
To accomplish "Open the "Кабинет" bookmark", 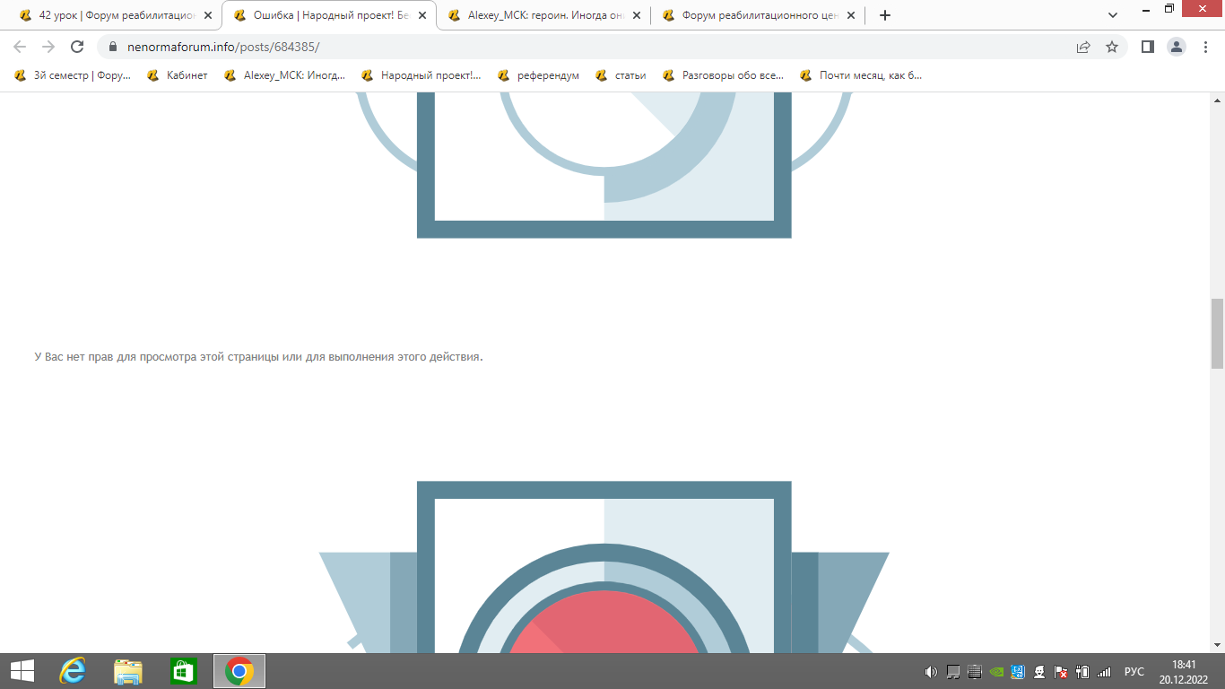I will click(178, 75).
